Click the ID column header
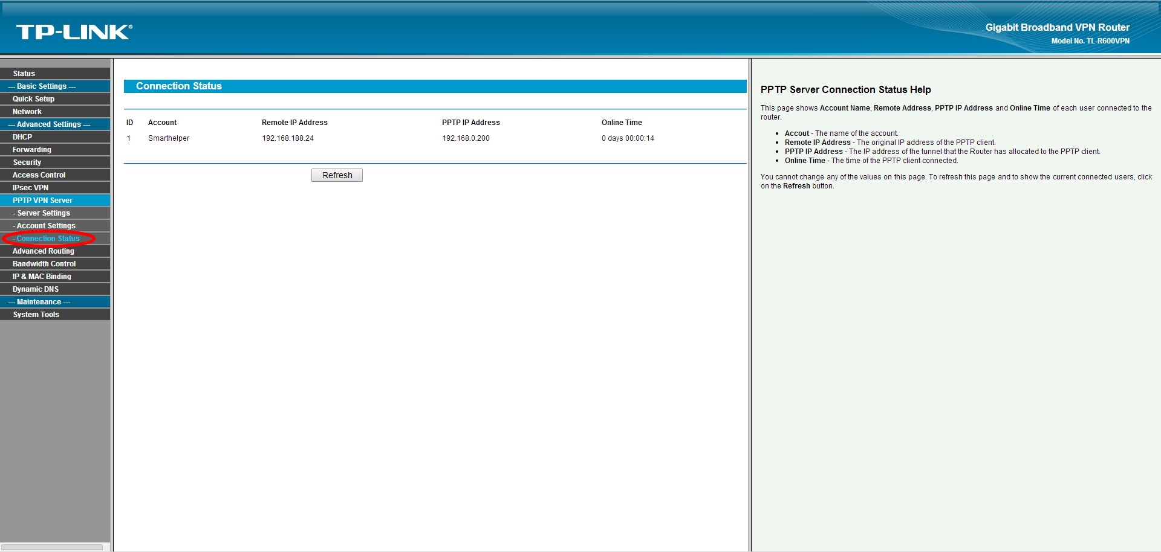The image size is (1161, 552). [129, 123]
